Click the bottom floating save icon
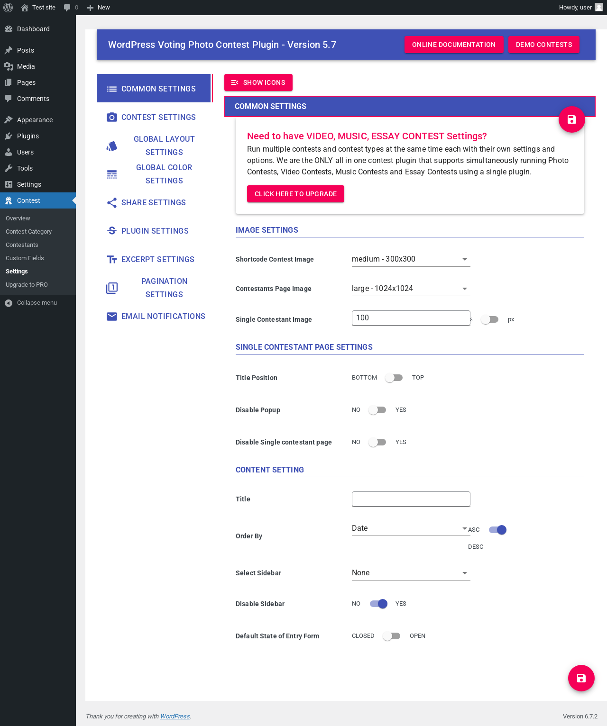 [581, 678]
